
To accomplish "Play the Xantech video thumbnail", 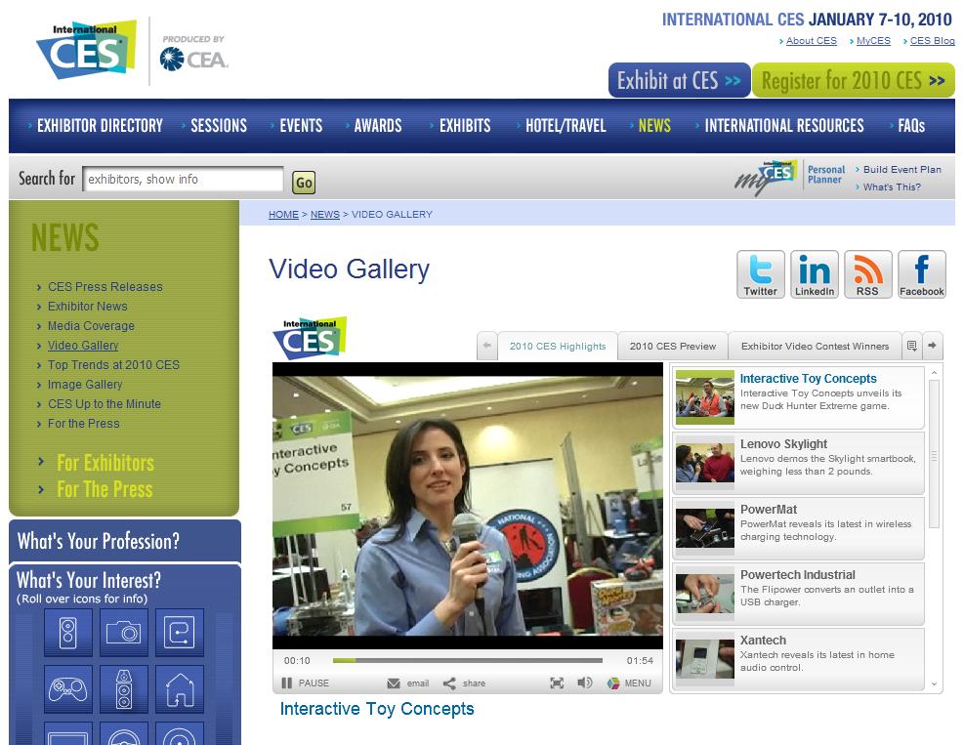I will click(x=704, y=658).
